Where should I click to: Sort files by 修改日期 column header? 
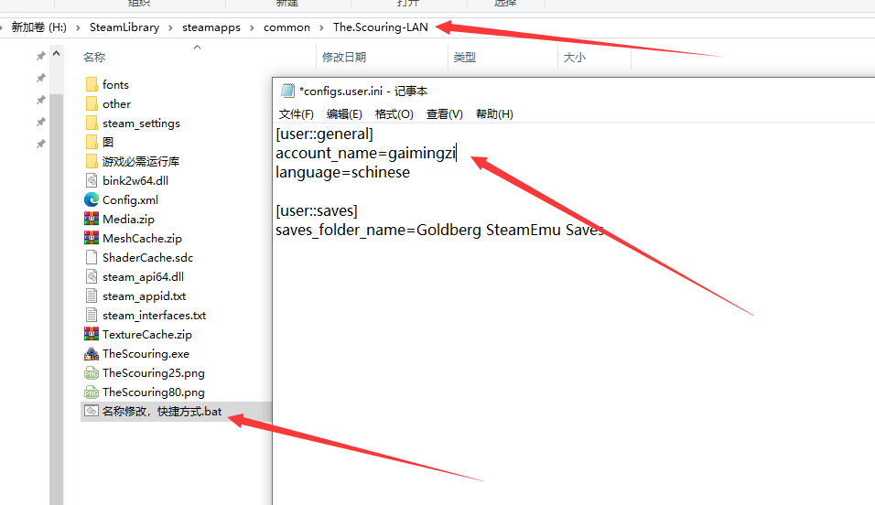(x=344, y=58)
